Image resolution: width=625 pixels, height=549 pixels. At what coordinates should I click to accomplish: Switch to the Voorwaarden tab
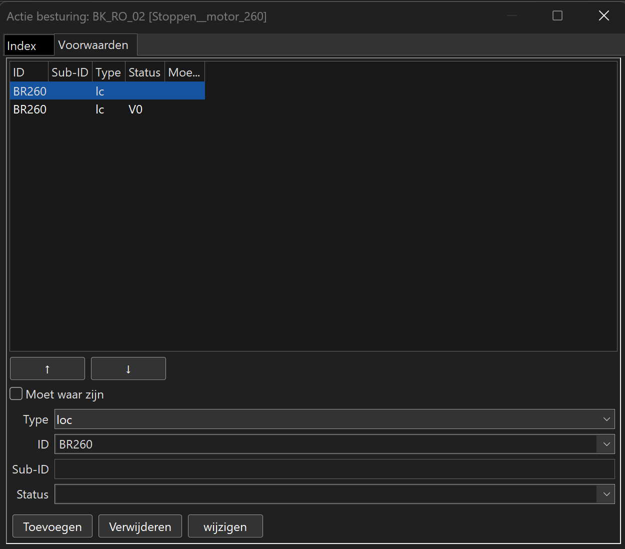(x=93, y=45)
